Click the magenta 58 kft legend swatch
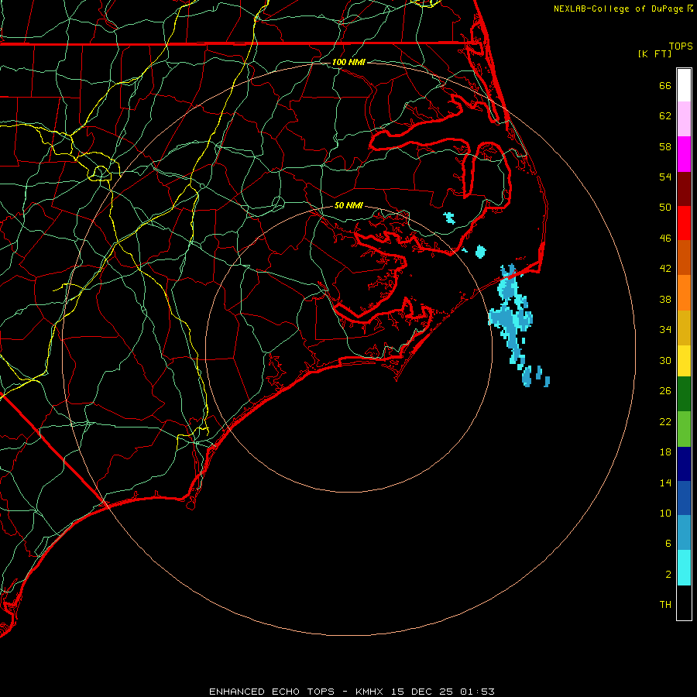The image size is (697, 697). click(684, 154)
